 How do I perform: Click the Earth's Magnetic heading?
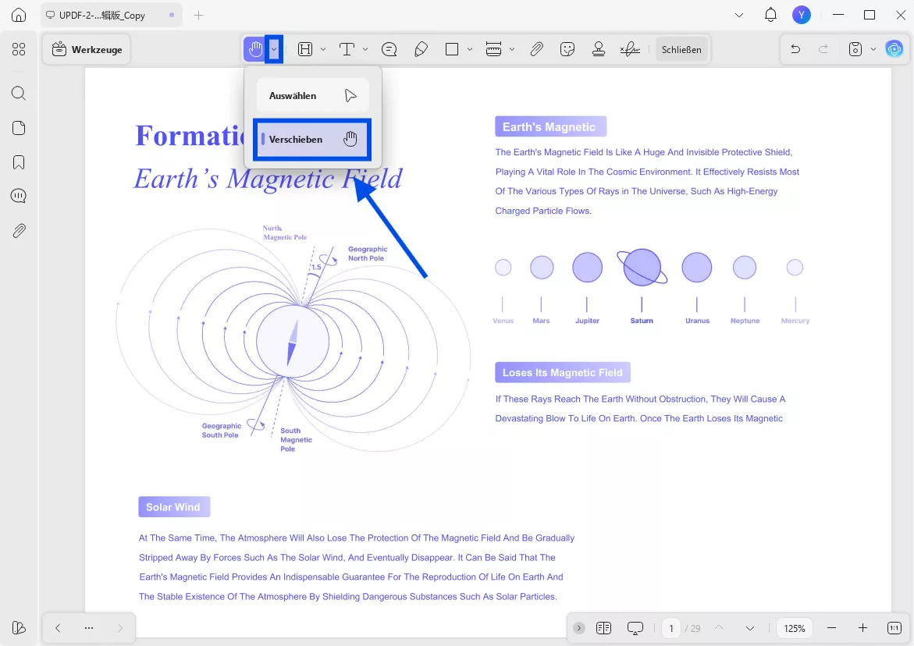coord(550,126)
